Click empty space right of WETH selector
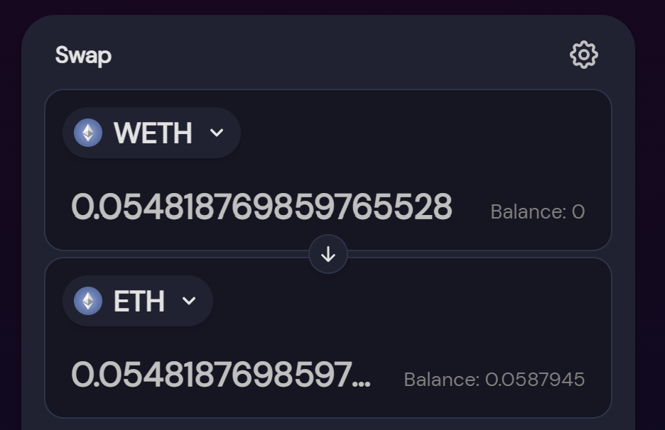The height and width of the screenshot is (430, 665). (426, 133)
